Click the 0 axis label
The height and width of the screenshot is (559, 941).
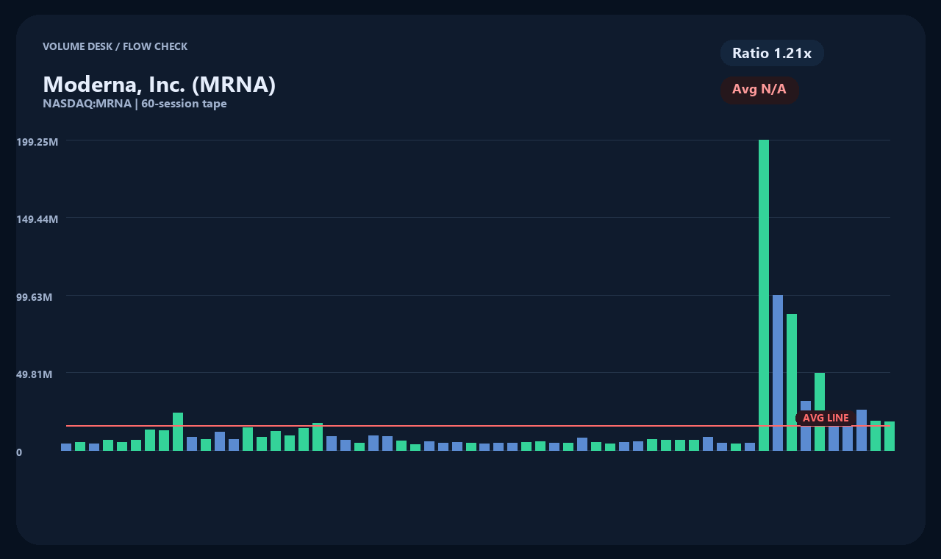tap(19, 452)
